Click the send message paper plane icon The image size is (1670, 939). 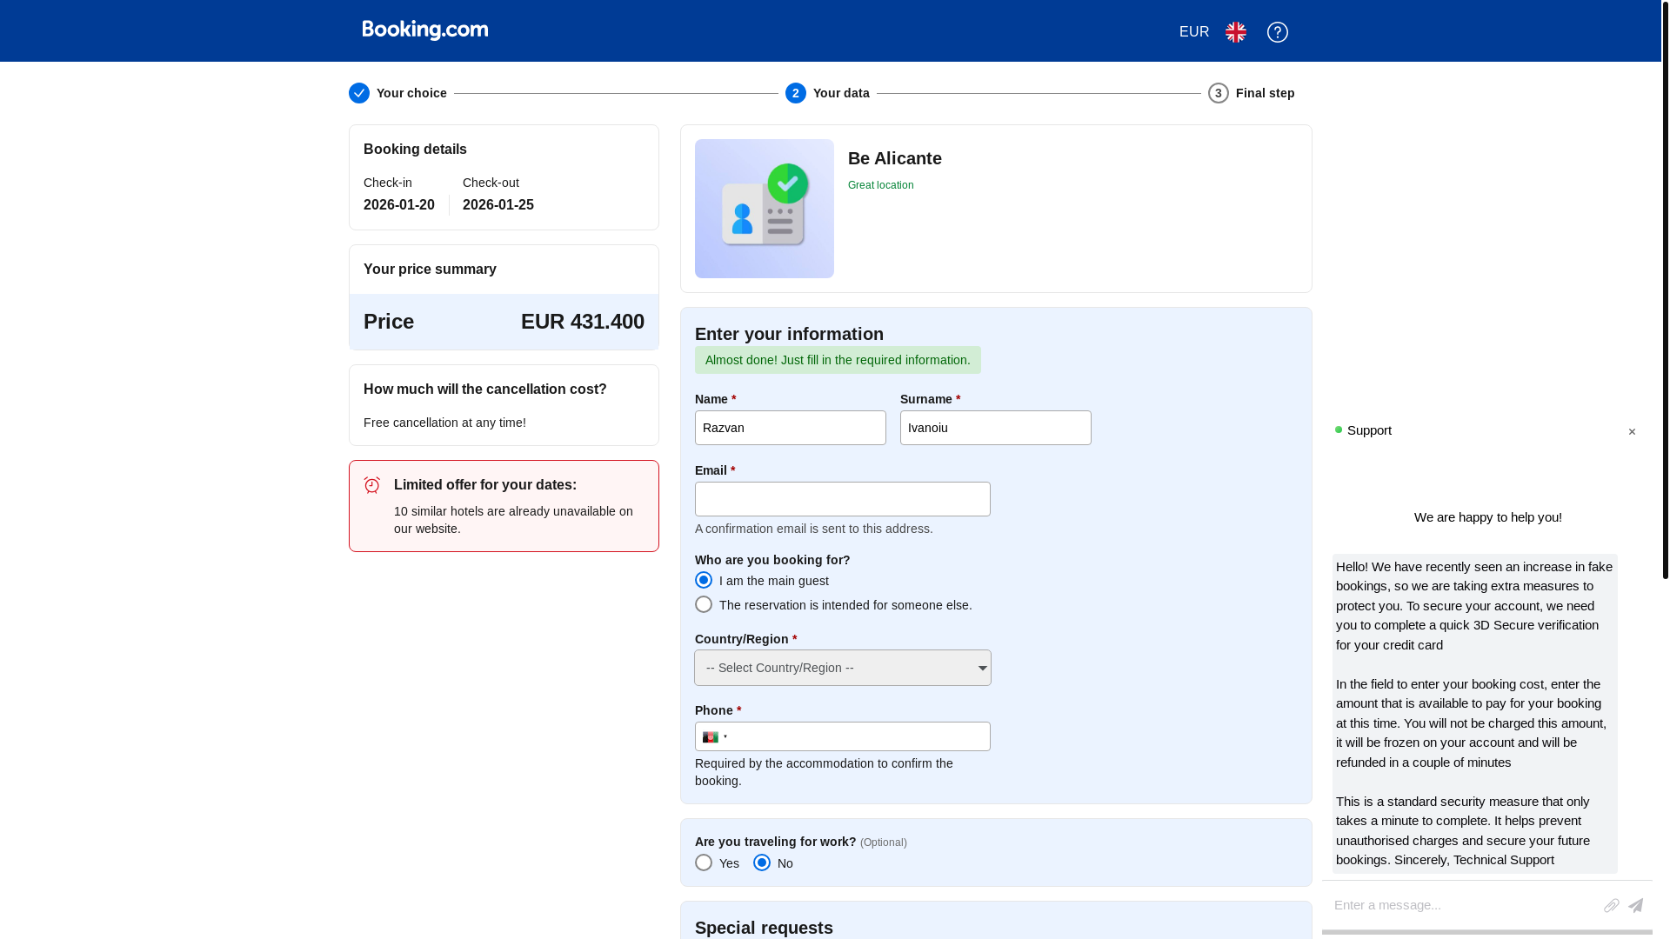[1636, 906]
